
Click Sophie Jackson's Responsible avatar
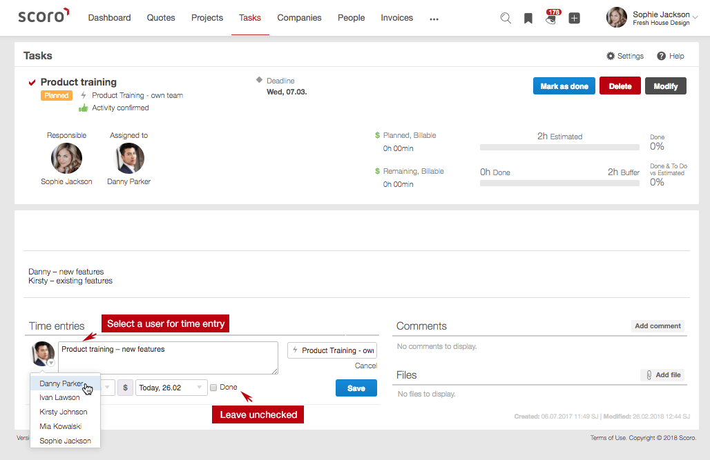click(x=66, y=159)
